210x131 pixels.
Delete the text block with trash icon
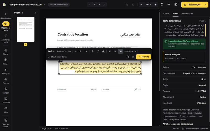pyautogui.click(x=128, y=57)
